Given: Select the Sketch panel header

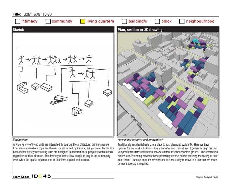Looking at the screenshot, I should pyautogui.click(x=63, y=30).
